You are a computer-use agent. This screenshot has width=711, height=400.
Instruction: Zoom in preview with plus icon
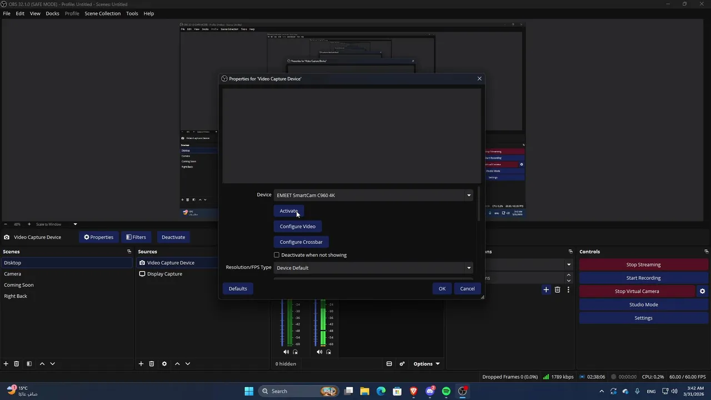pyautogui.click(x=28, y=224)
